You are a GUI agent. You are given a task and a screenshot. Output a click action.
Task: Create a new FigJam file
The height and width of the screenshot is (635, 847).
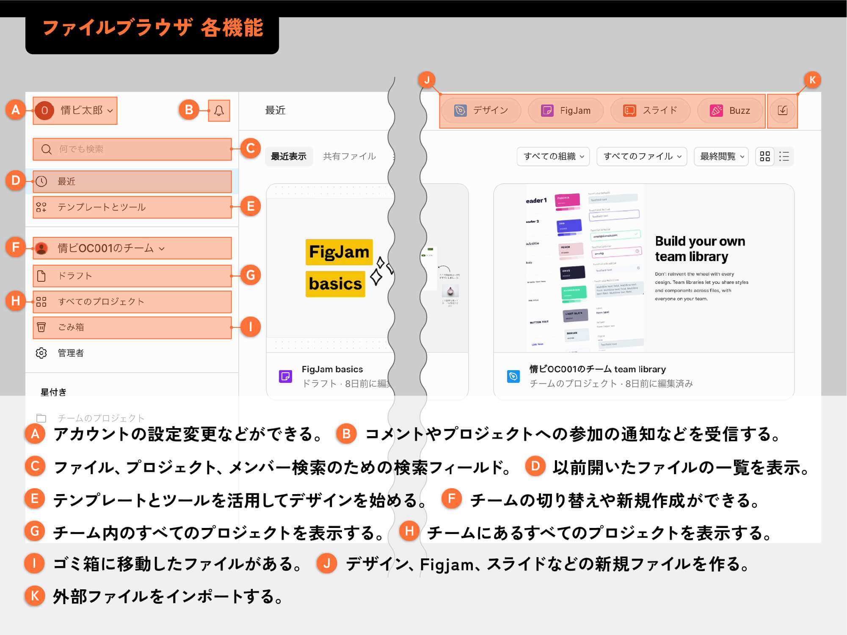coord(566,110)
